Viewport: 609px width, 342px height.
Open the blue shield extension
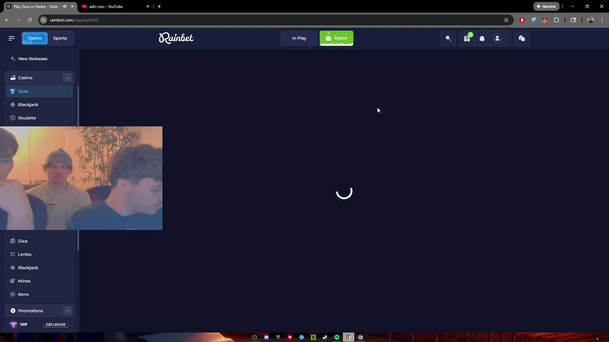pyautogui.click(x=533, y=20)
